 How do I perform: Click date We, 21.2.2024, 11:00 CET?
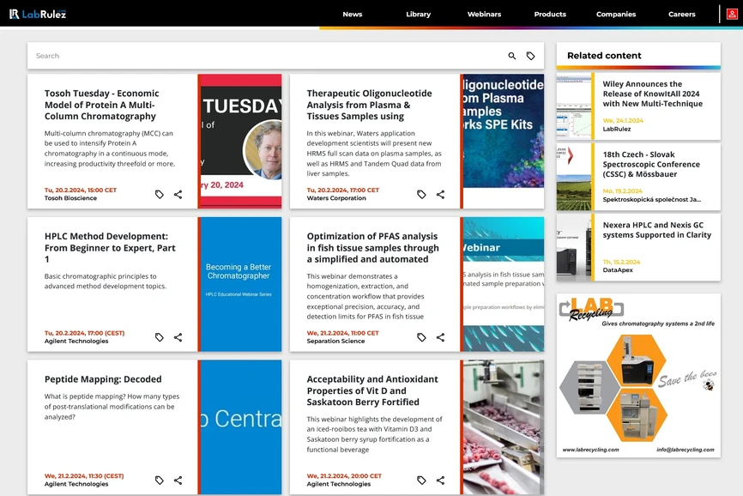click(x=342, y=333)
